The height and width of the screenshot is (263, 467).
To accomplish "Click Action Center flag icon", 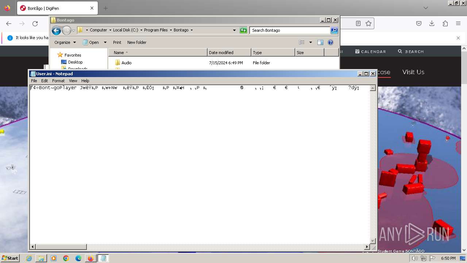I will click(432, 258).
